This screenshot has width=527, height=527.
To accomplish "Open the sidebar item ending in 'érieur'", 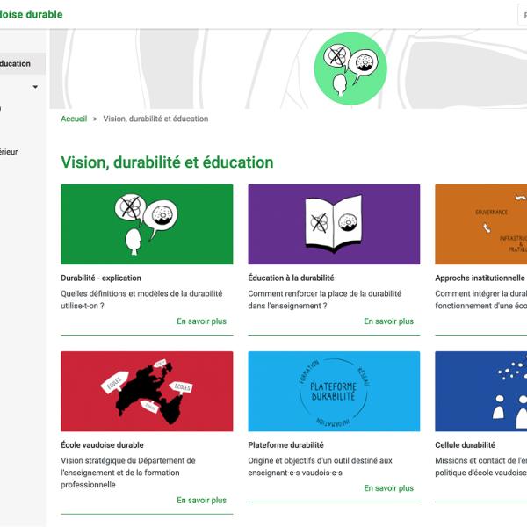I will [9, 152].
